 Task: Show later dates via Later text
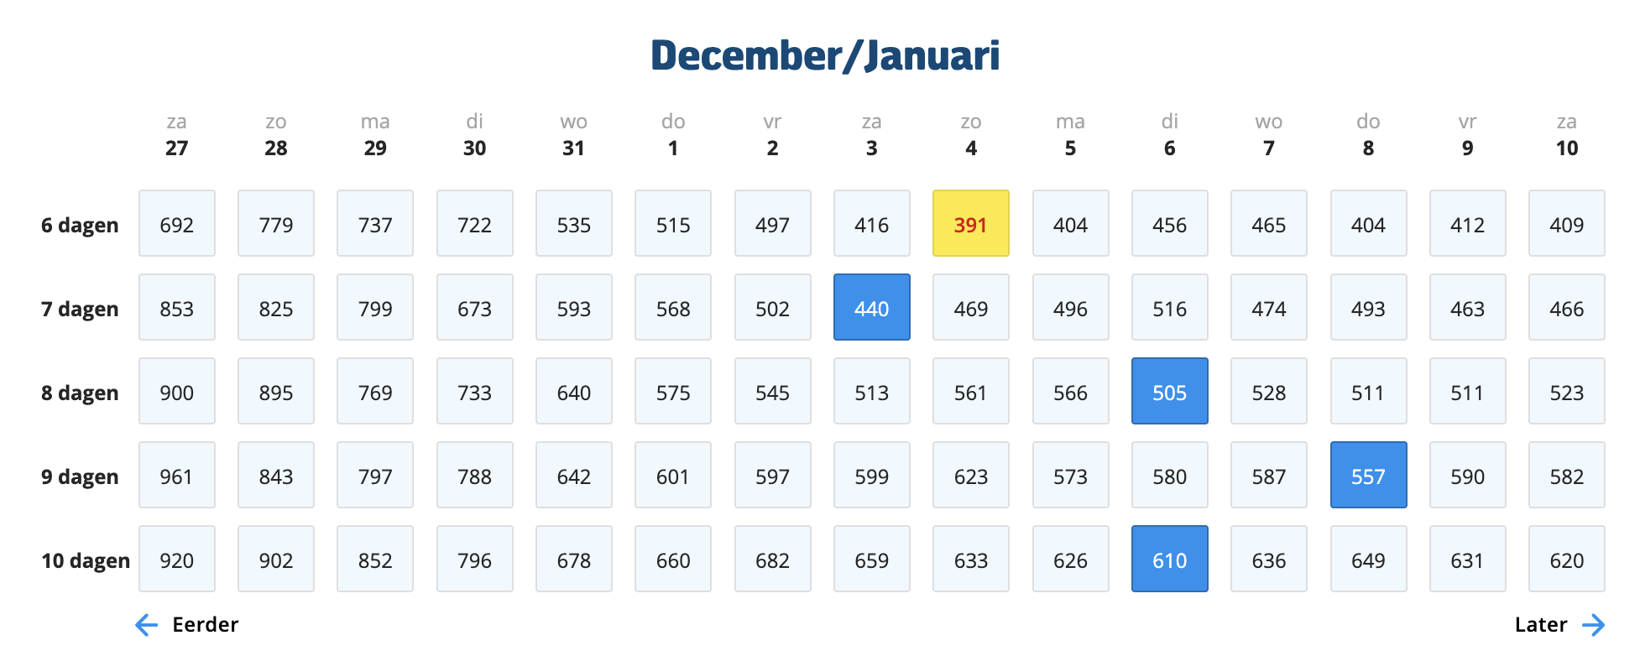point(1540,625)
